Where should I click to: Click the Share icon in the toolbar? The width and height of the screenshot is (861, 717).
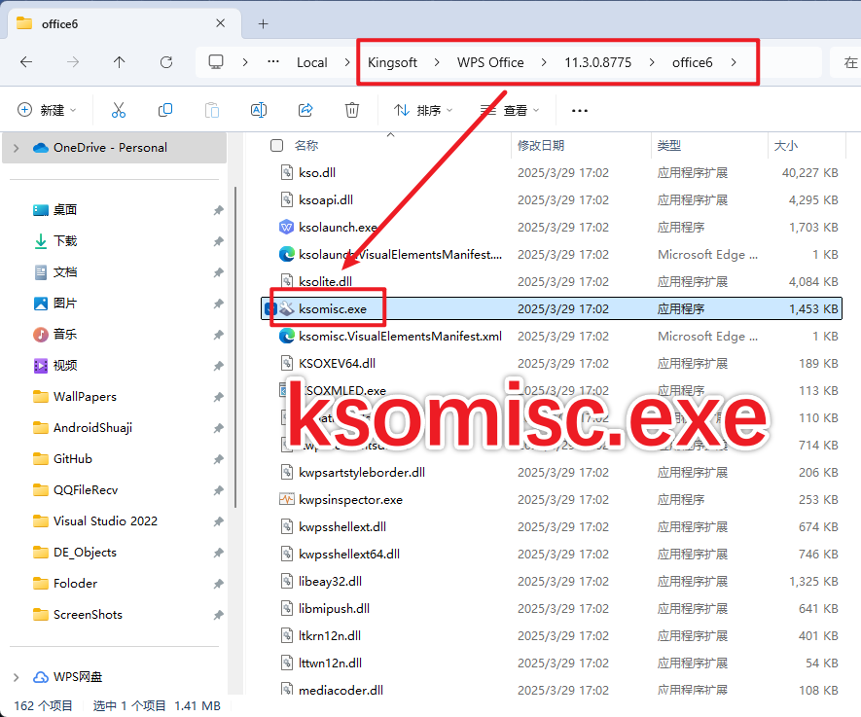point(305,110)
